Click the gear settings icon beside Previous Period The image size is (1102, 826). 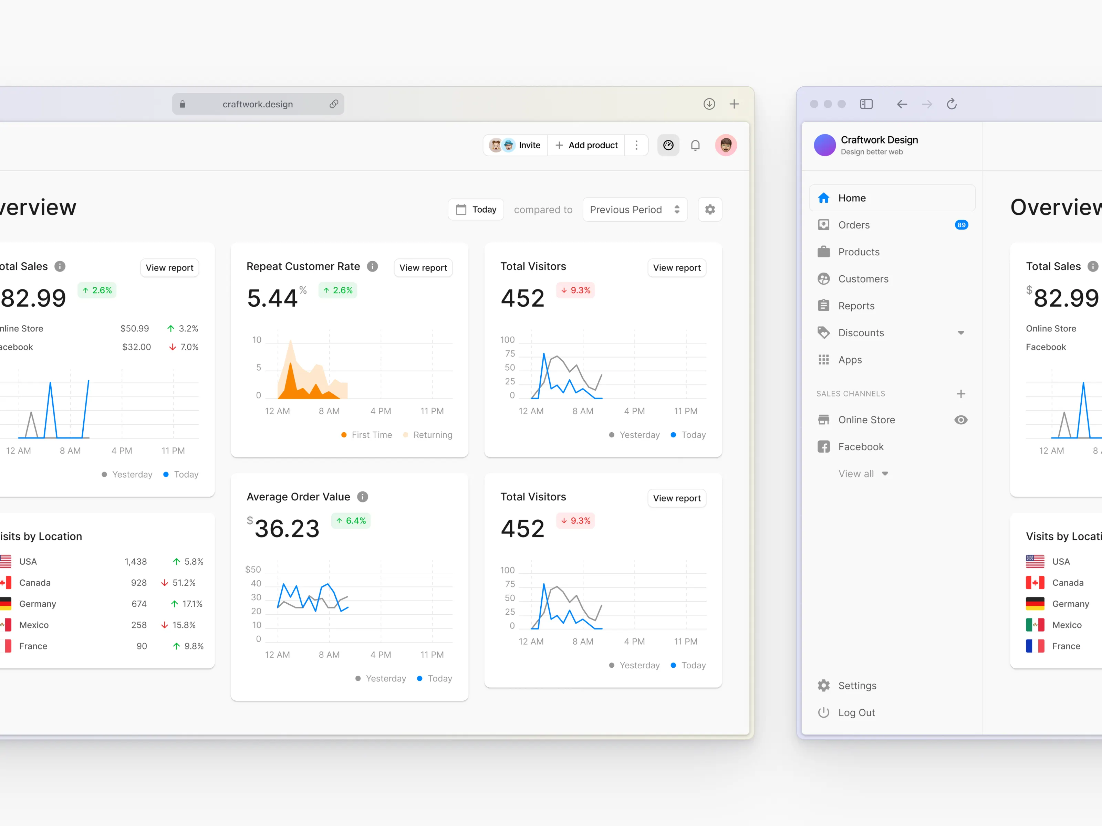coord(710,209)
